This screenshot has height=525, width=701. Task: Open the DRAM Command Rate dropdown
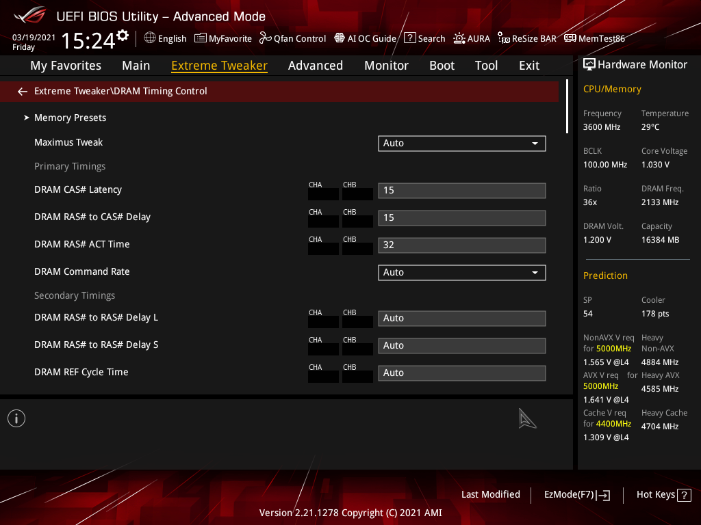[x=462, y=272]
